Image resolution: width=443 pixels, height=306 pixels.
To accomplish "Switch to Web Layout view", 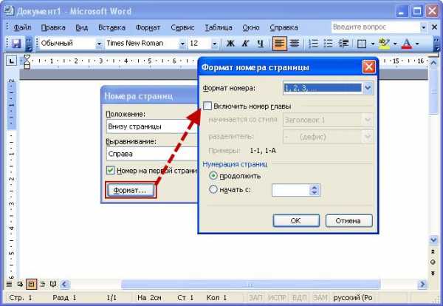I will click(20, 284).
